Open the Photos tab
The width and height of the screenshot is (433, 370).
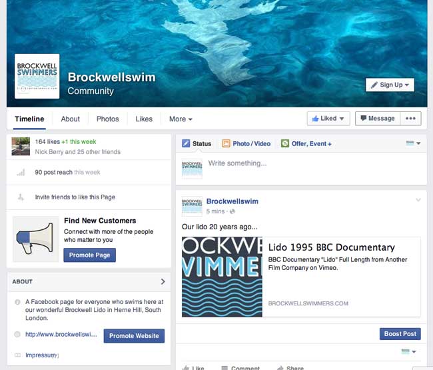click(108, 119)
